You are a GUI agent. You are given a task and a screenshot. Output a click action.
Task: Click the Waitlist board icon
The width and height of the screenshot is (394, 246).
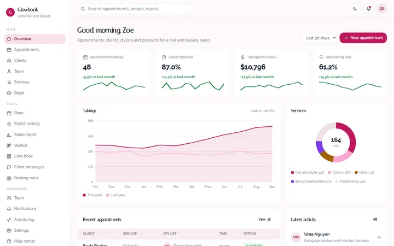9,145
